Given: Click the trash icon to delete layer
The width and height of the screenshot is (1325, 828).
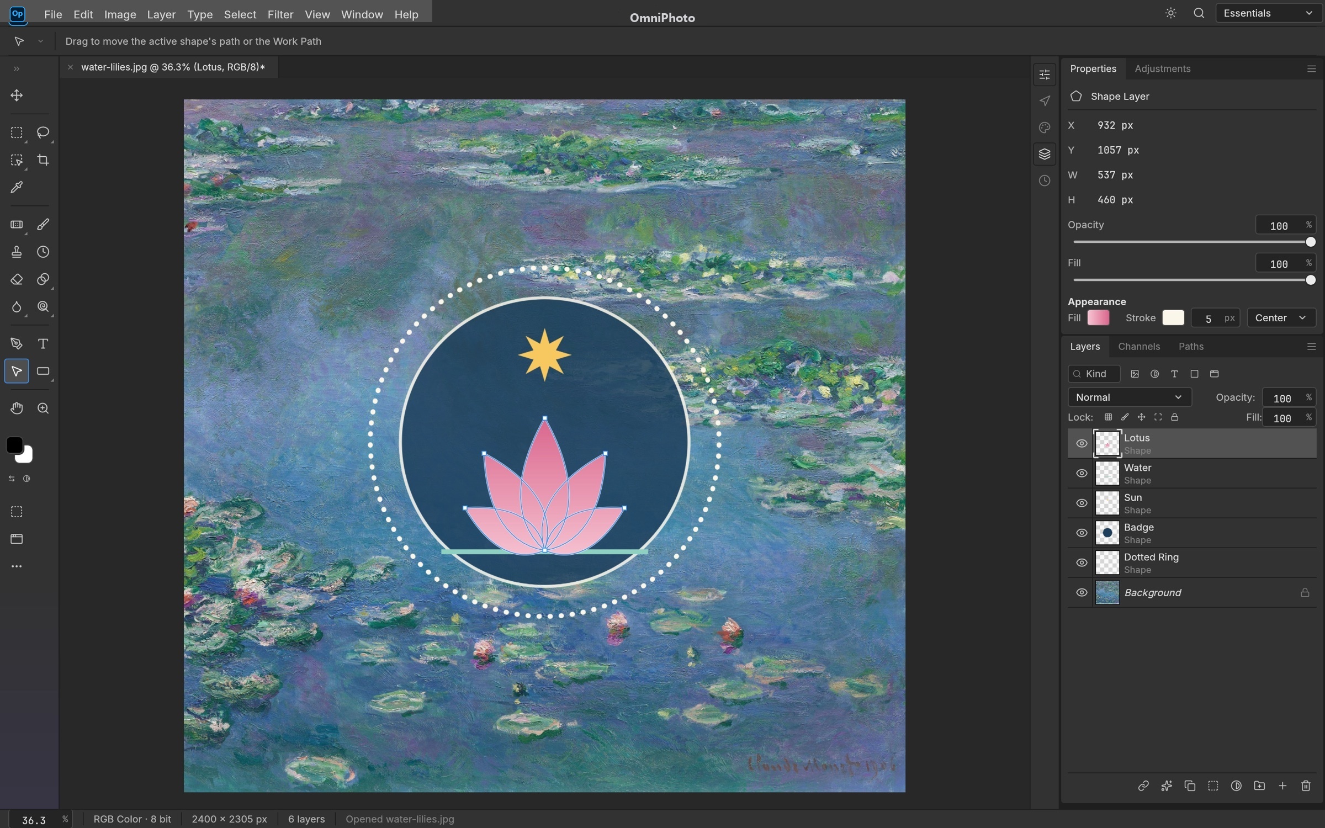Looking at the screenshot, I should pos(1306,785).
